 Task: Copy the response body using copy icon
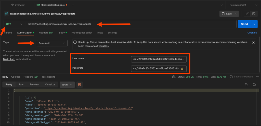pyautogui.click(x=246, y=85)
